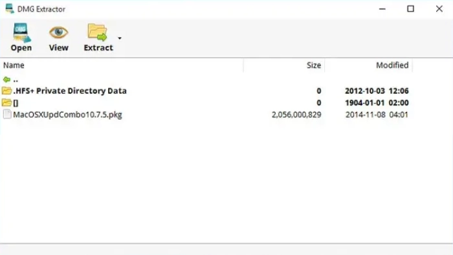Close the DMG Extractor window
Image resolution: width=453 pixels, height=255 pixels.
point(439,9)
